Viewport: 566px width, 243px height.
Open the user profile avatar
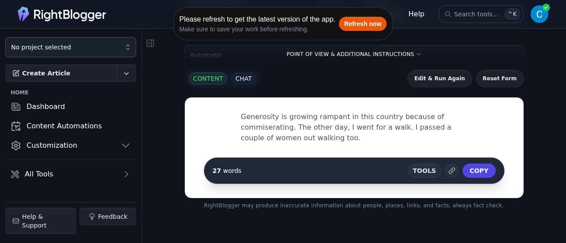[x=539, y=14]
